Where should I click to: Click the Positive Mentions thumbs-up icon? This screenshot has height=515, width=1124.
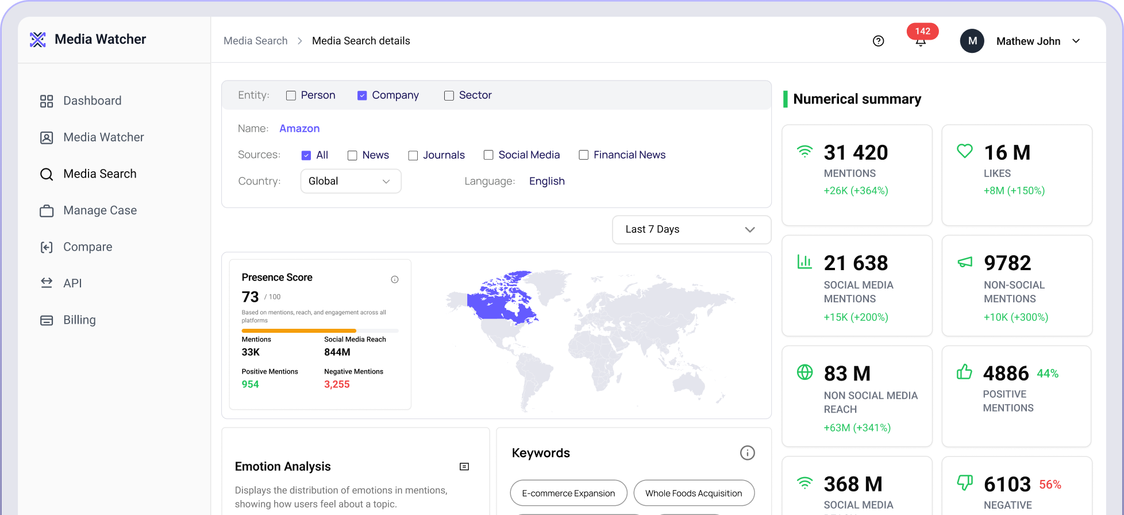pos(964,372)
